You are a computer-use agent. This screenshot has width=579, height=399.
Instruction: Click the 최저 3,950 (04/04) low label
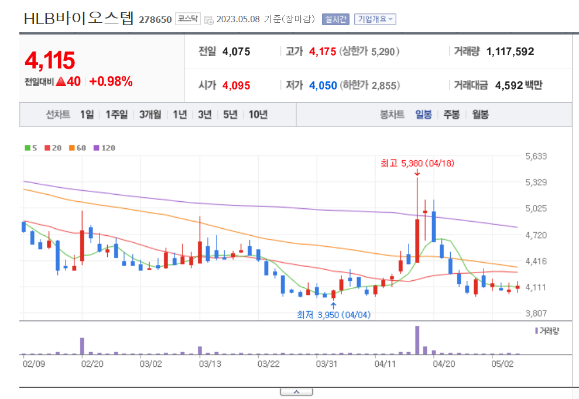coord(334,315)
